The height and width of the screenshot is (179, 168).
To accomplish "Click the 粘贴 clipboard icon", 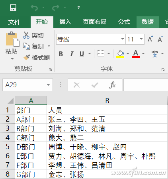I will point(12,39).
